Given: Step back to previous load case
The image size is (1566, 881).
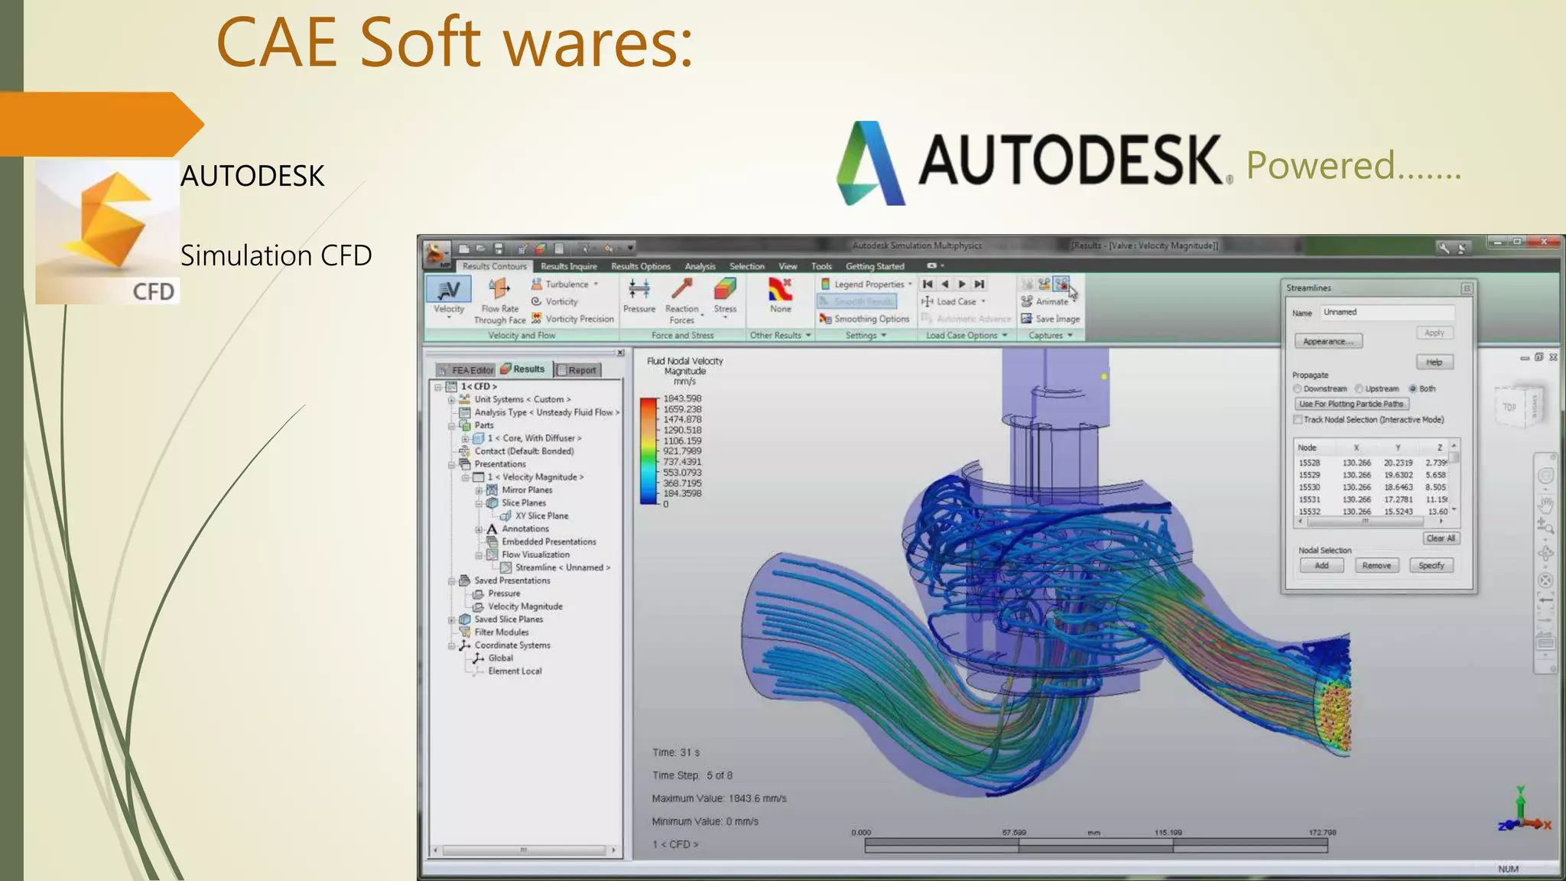Looking at the screenshot, I should click(x=945, y=284).
